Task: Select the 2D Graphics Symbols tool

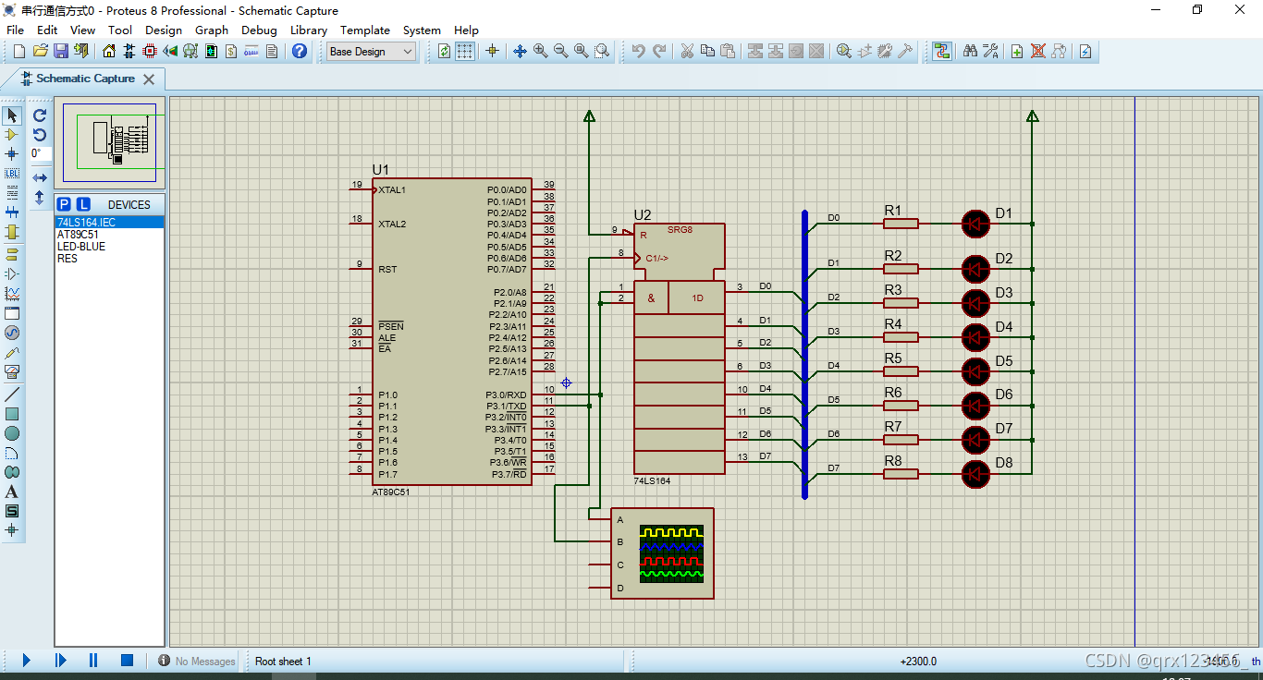Action: coord(12,511)
